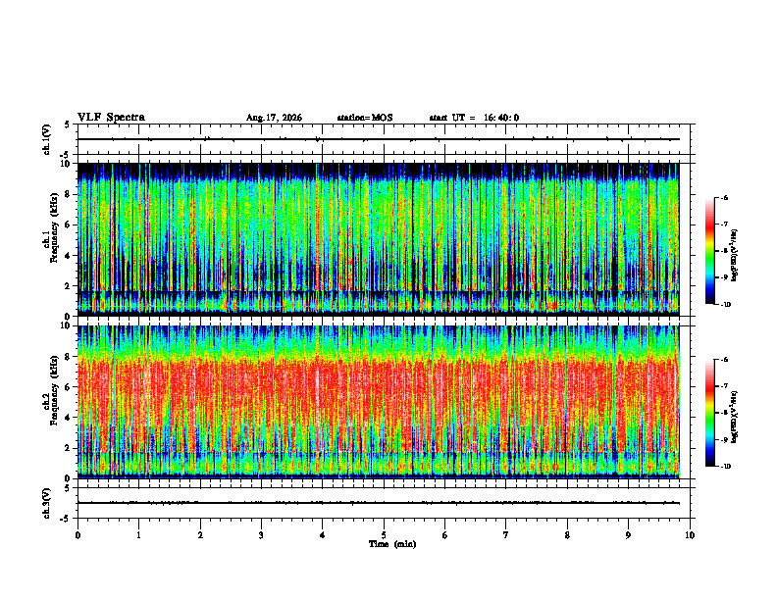Click the 2 minute tick on Time axis
The image size is (777, 600).
click(200, 535)
